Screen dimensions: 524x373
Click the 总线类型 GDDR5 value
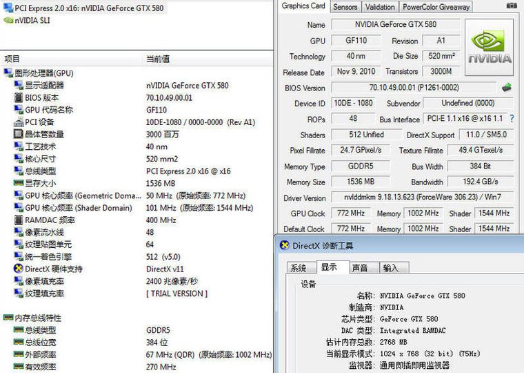click(x=158, y=330)
